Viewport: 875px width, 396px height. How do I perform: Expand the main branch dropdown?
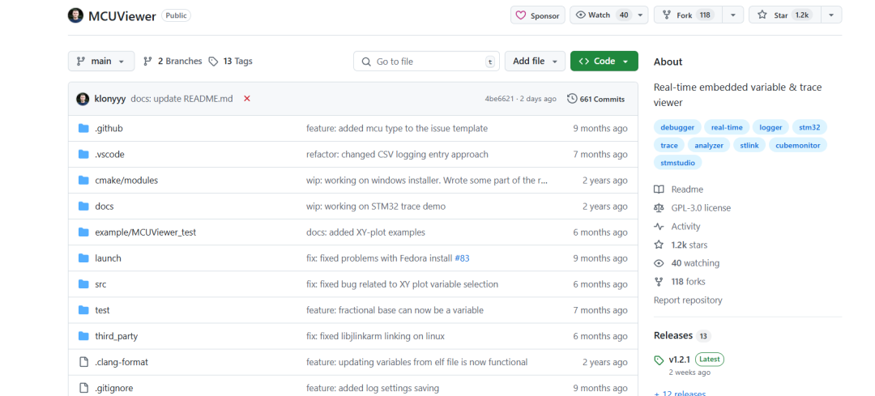tap(101, 61)
